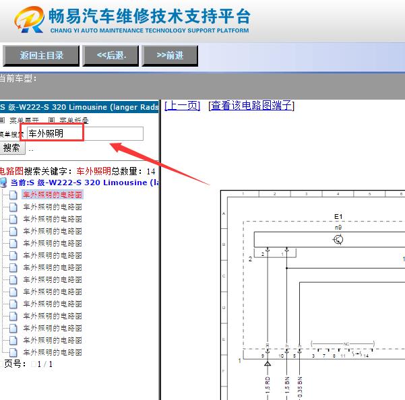Open the 上一页 previous page link
Screen dimensions: 405x400
coord(183,106)
